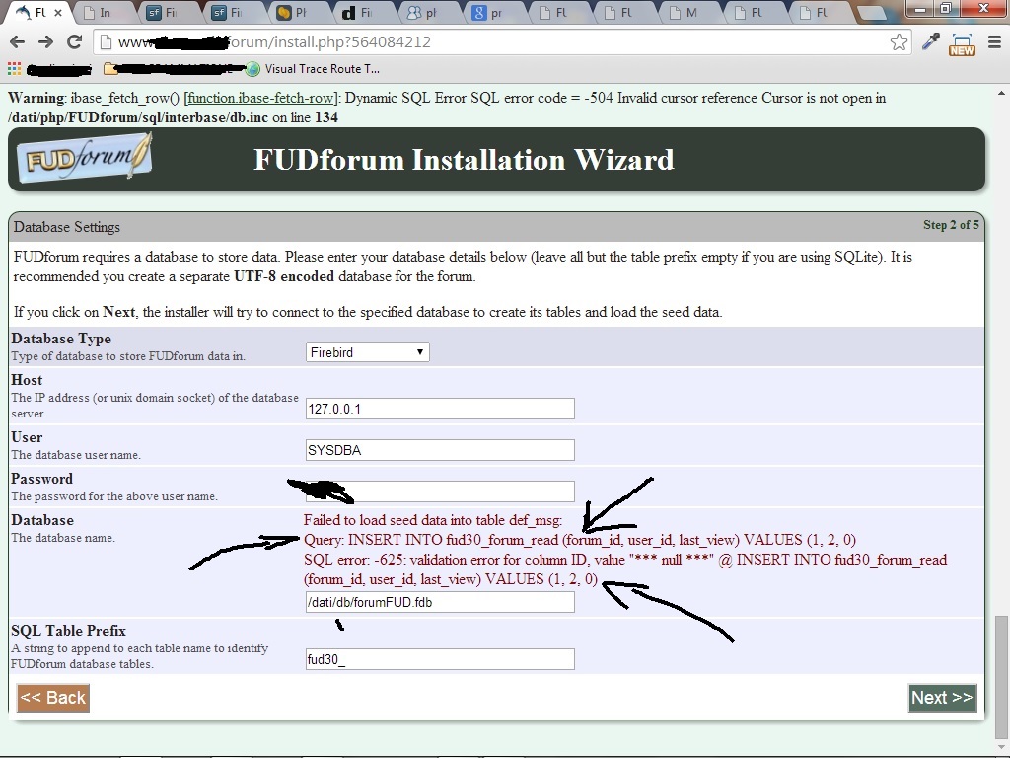Viewport: 1010px width, 758px height.
Task: Click the page vertical scrollbar thumb
Action: (x=1000, y=677)
